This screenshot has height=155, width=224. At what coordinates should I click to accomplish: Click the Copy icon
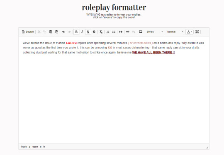(45, 31)
